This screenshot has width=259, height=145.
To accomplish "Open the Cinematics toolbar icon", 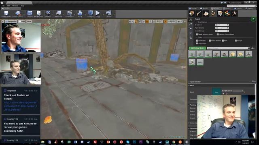I will (70, 13).
